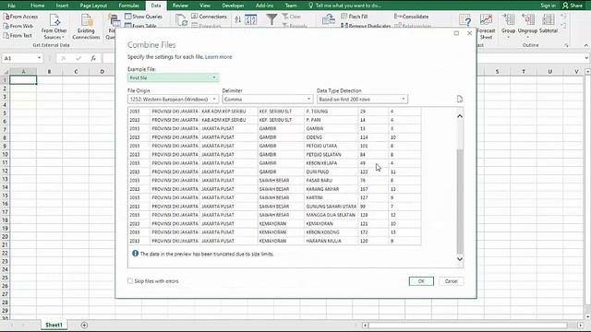Screen dimensions: 591x332
Task: Click the worksheet horizontal scrollbar
Action: click(x=467, y=325)
